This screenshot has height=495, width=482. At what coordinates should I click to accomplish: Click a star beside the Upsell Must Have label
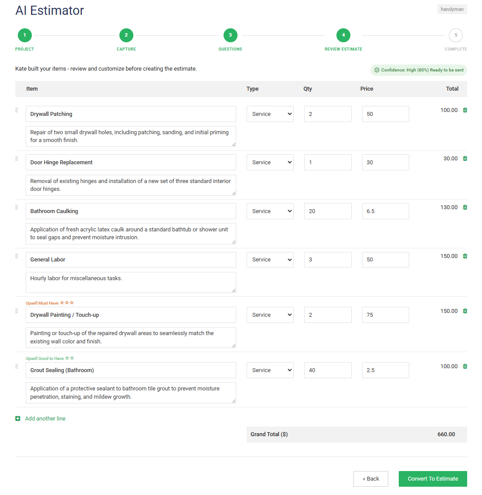(61, 302)
